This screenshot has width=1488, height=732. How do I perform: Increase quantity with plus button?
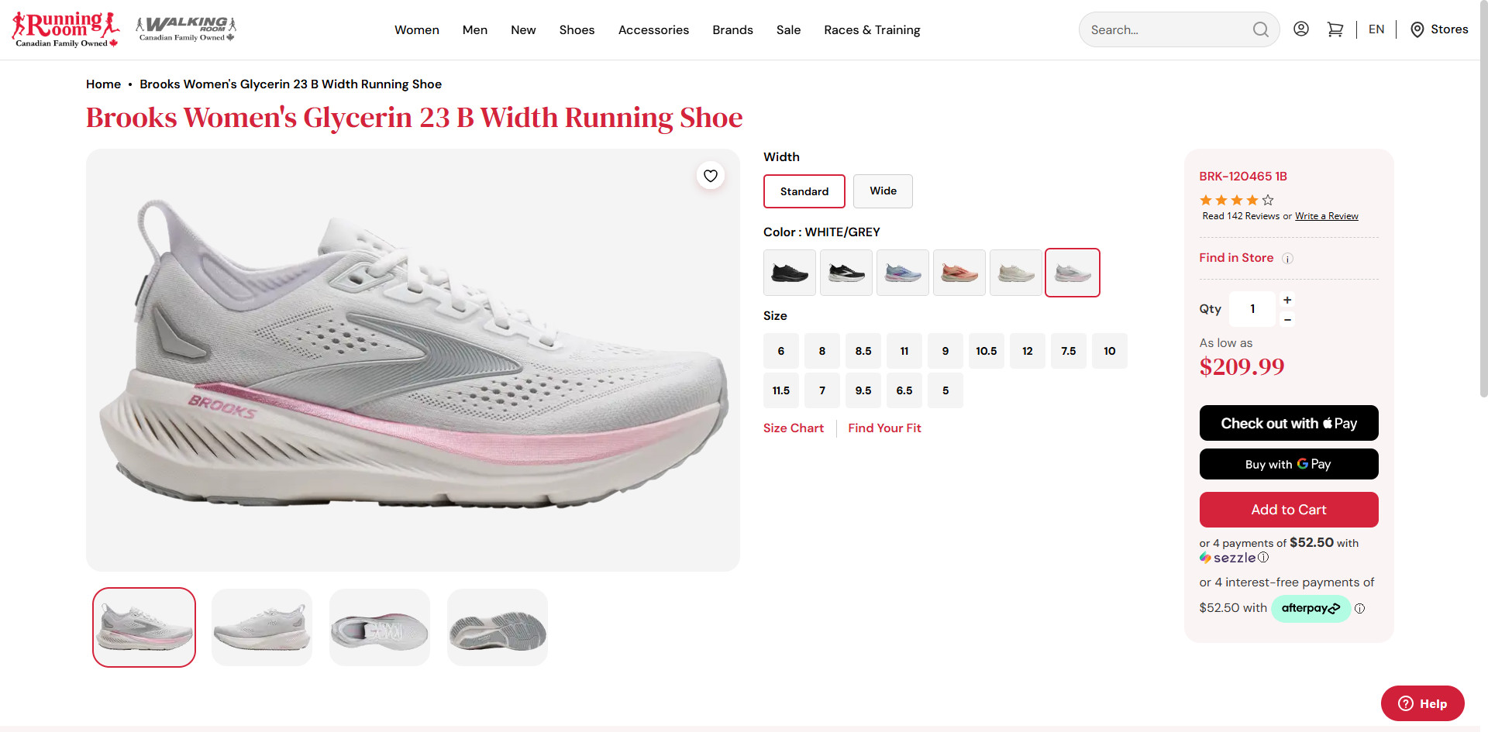(x=1287, y=300)
